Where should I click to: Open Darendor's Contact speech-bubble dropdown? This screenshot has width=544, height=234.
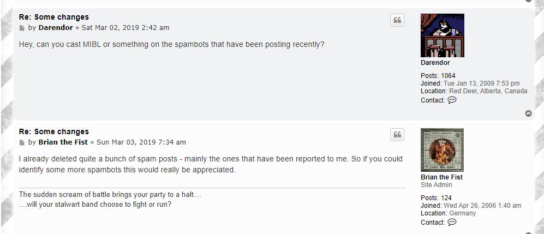point(452,100)
